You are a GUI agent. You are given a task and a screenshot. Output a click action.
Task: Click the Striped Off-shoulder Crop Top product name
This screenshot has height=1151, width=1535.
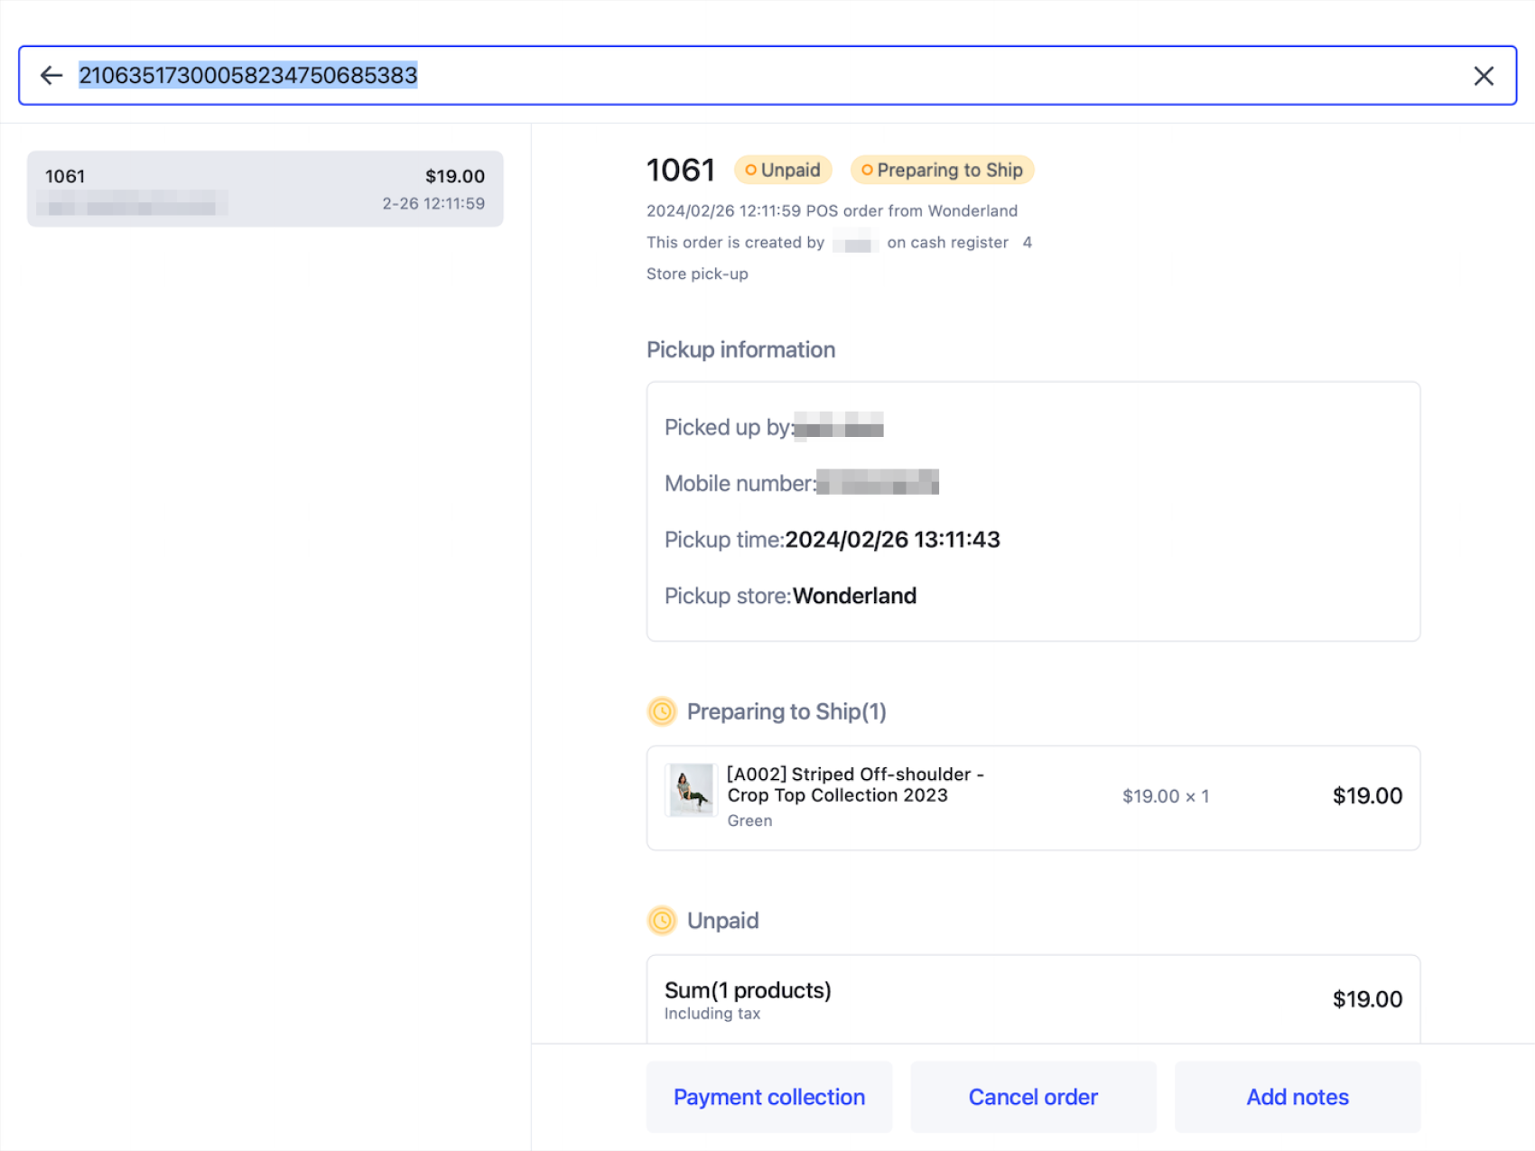point(854,784)
